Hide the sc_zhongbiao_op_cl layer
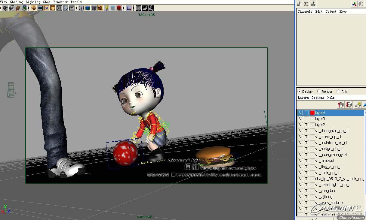Image resolution: width=366 pixels, height=220 pixels. coord(300,131)
